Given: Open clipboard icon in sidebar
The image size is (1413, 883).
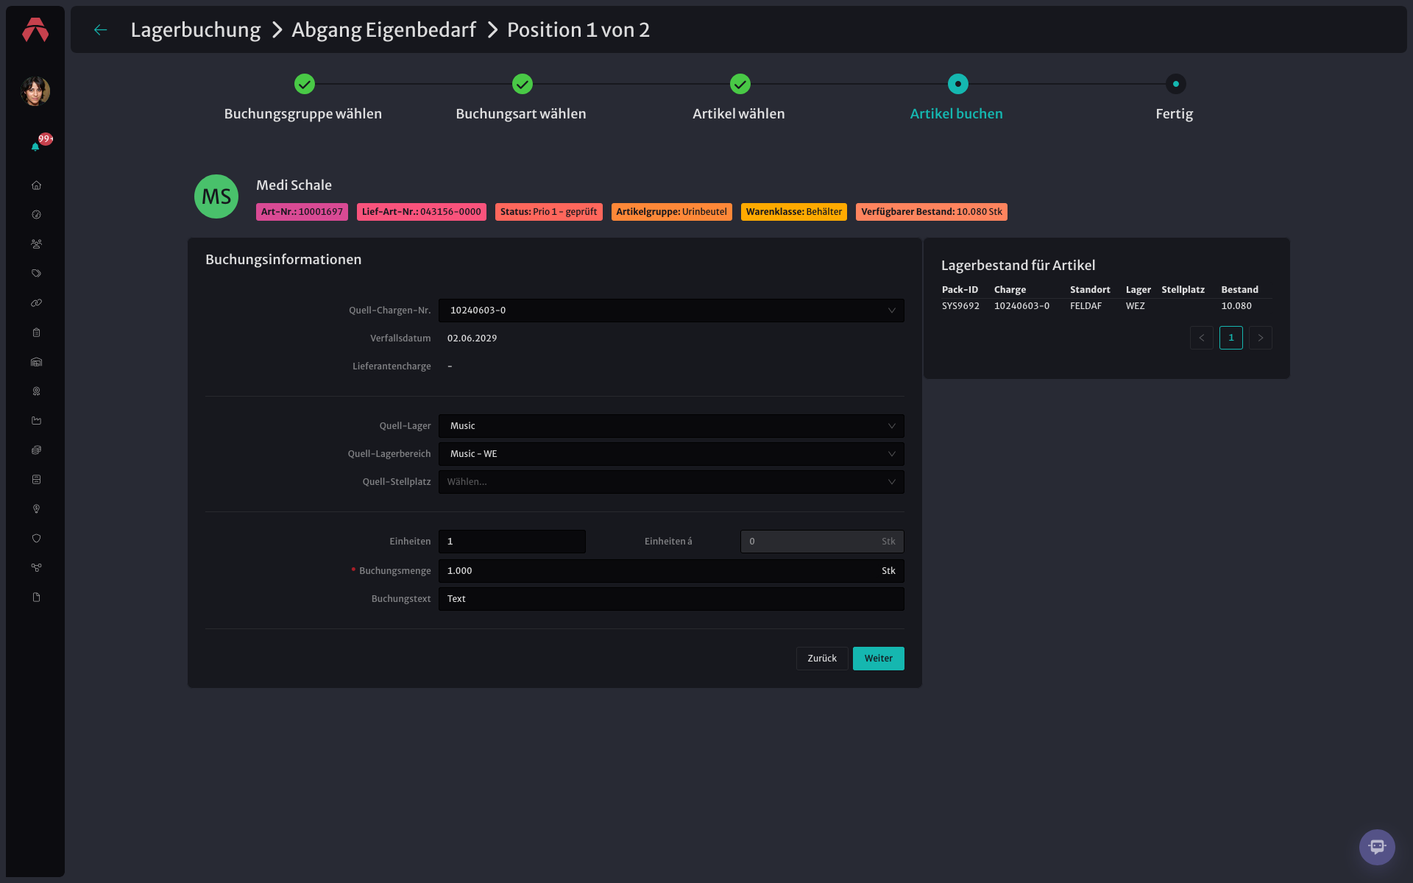Looking at the screenshot, I should (36, 333).
